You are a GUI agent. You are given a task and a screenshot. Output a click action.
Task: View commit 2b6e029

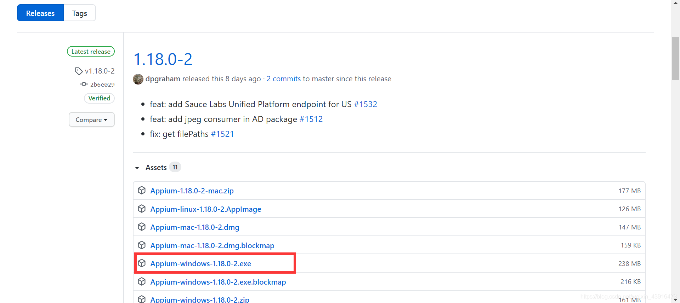(102, 85)
